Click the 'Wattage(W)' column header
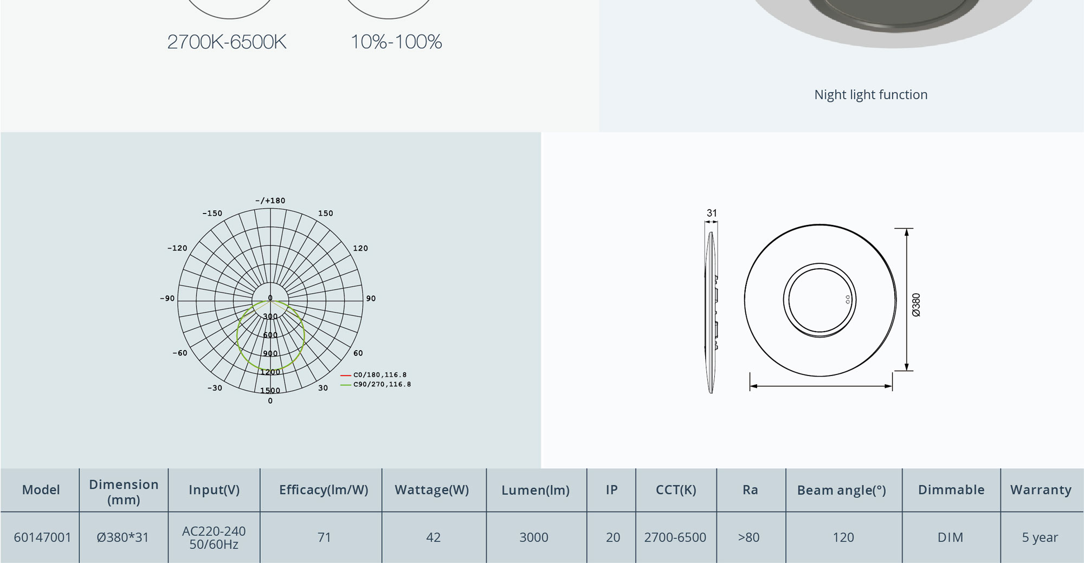The height and width of the screenshot is (563, 1084). [x=432, y=490]
